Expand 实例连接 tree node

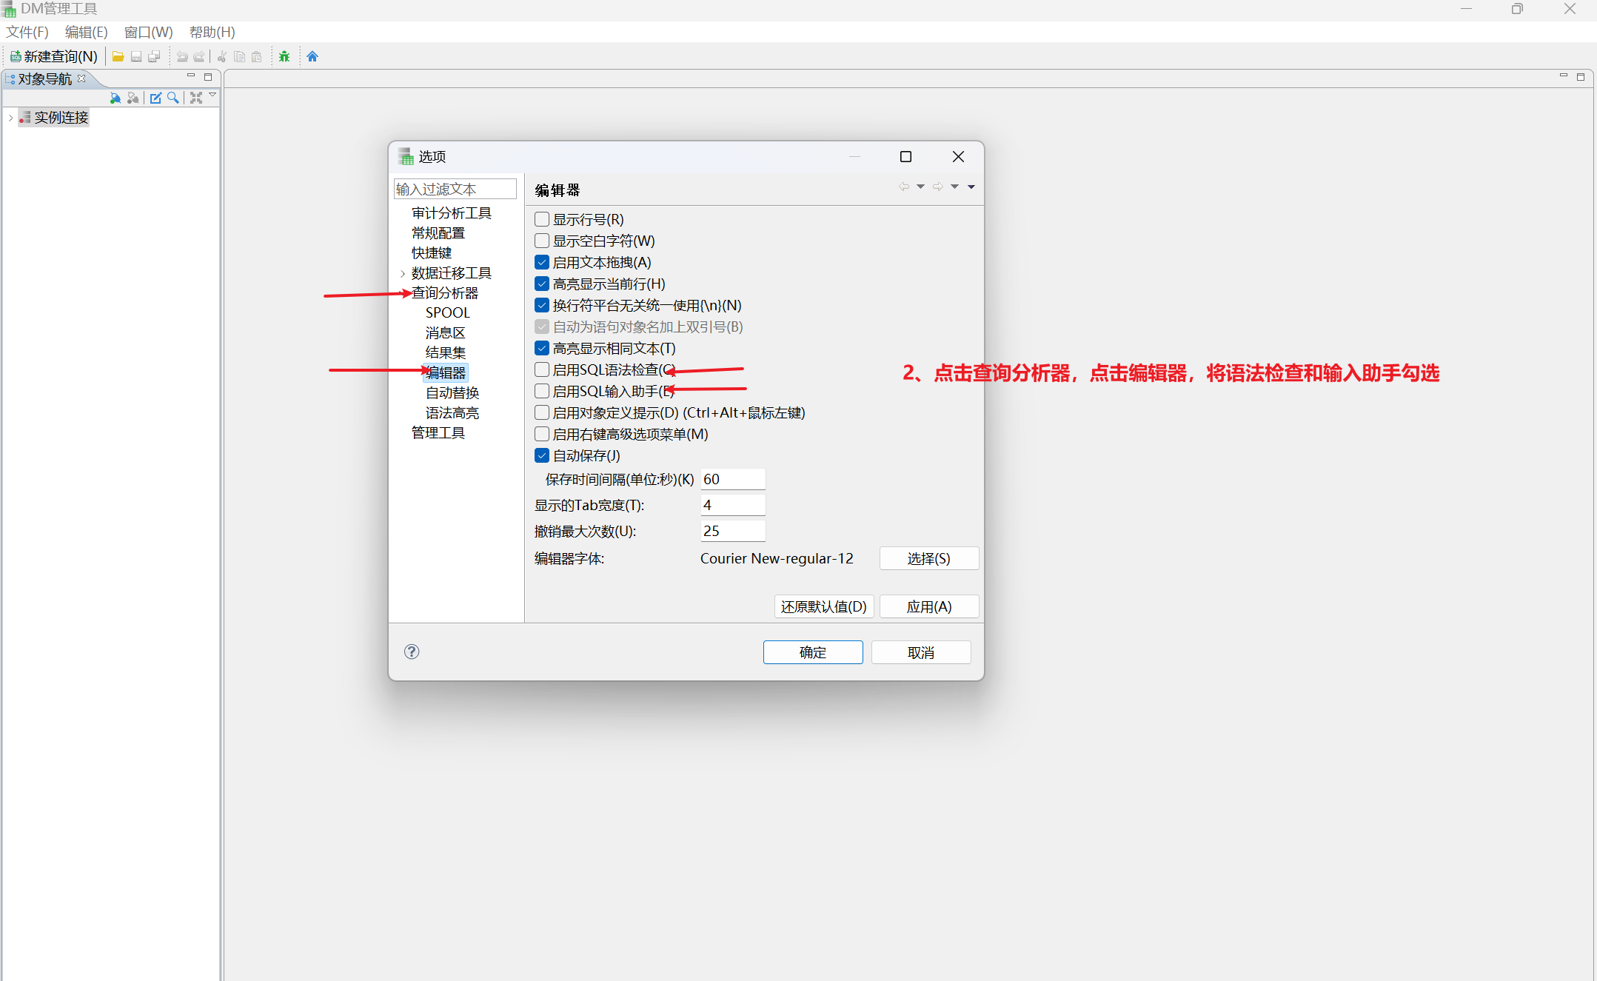point(10,118)
